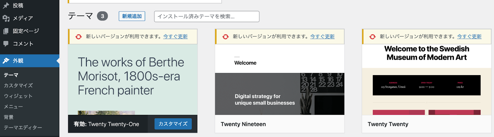Open 背景 submenu item

click(x=9, y=117)
